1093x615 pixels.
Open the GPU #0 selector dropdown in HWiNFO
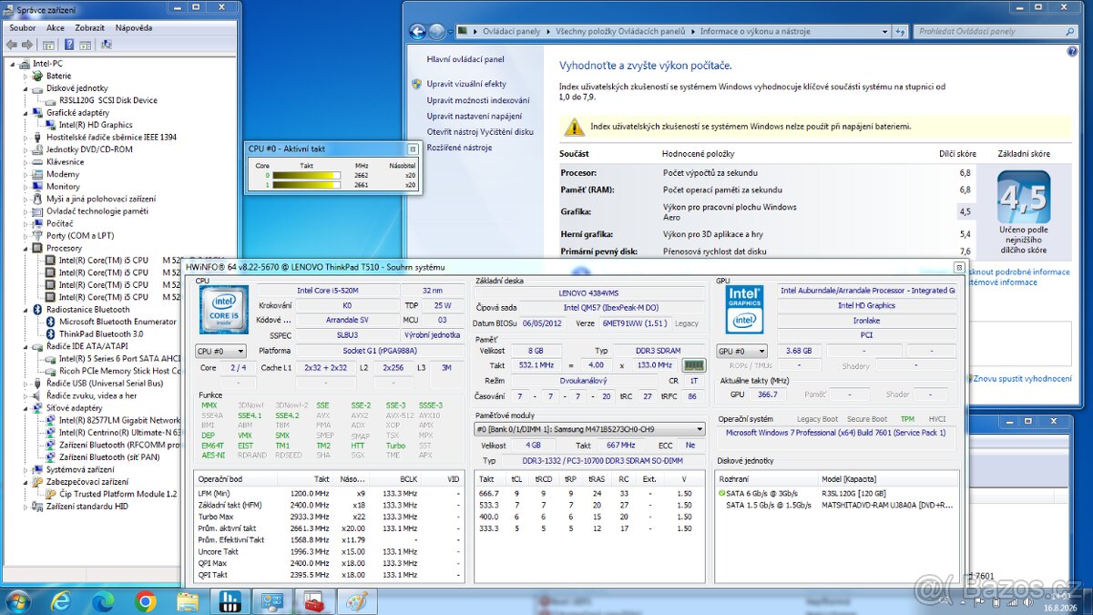point(741,351)
